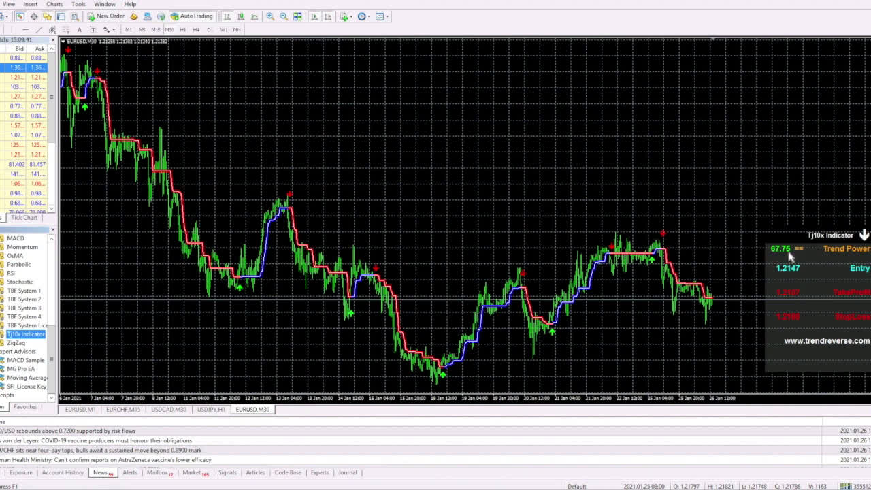Switch to the Account History tab

point(62,472)
